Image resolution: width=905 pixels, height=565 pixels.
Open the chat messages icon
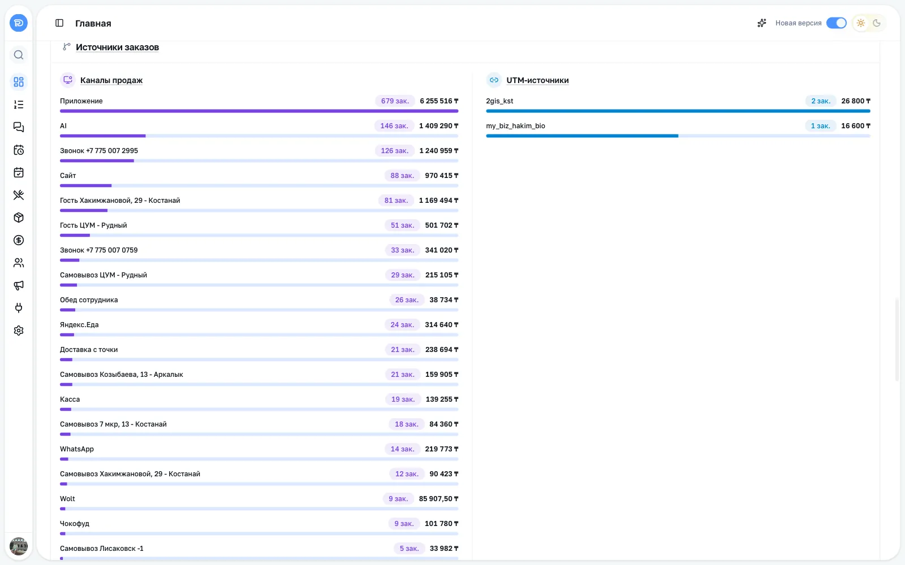point(19,127)
